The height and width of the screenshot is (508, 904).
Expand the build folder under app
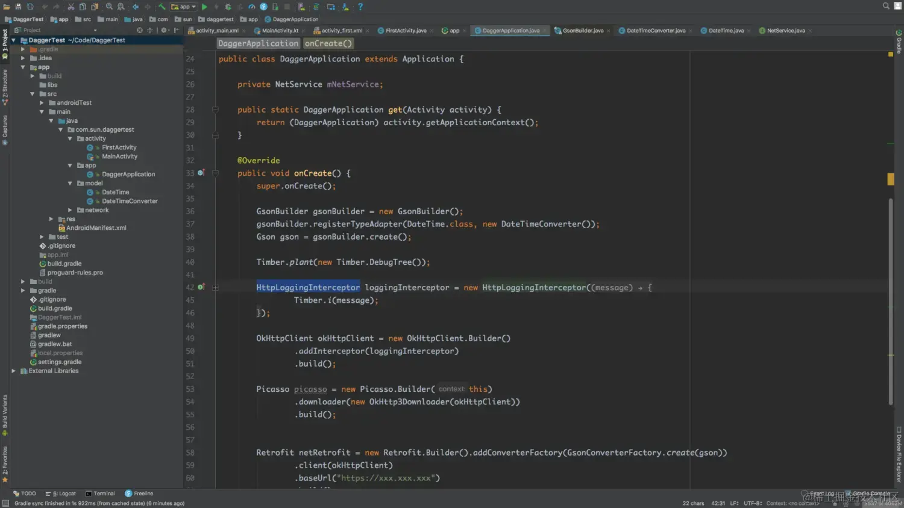(33, 76)
